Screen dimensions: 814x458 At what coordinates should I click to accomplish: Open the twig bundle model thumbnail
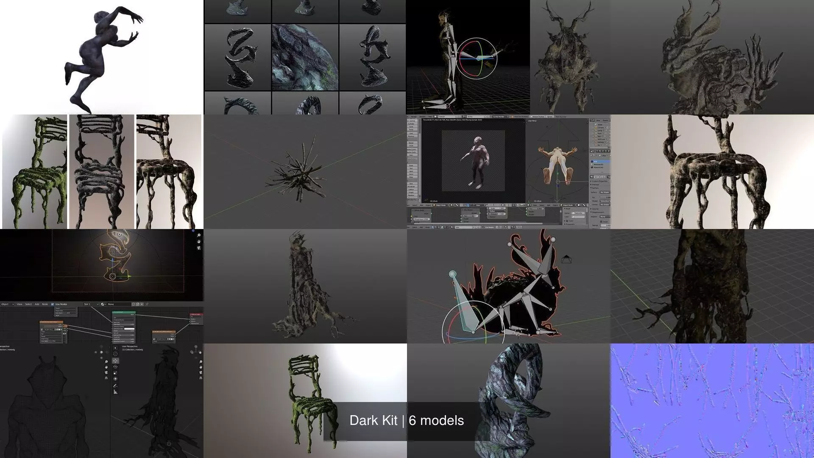[x=305, y=172]
